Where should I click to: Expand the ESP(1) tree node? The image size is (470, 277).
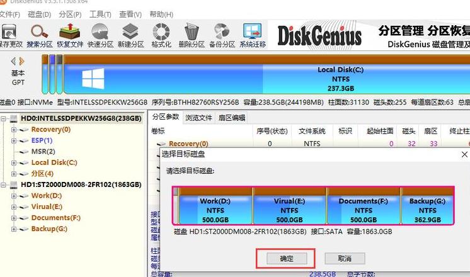(x=13, y=141)
